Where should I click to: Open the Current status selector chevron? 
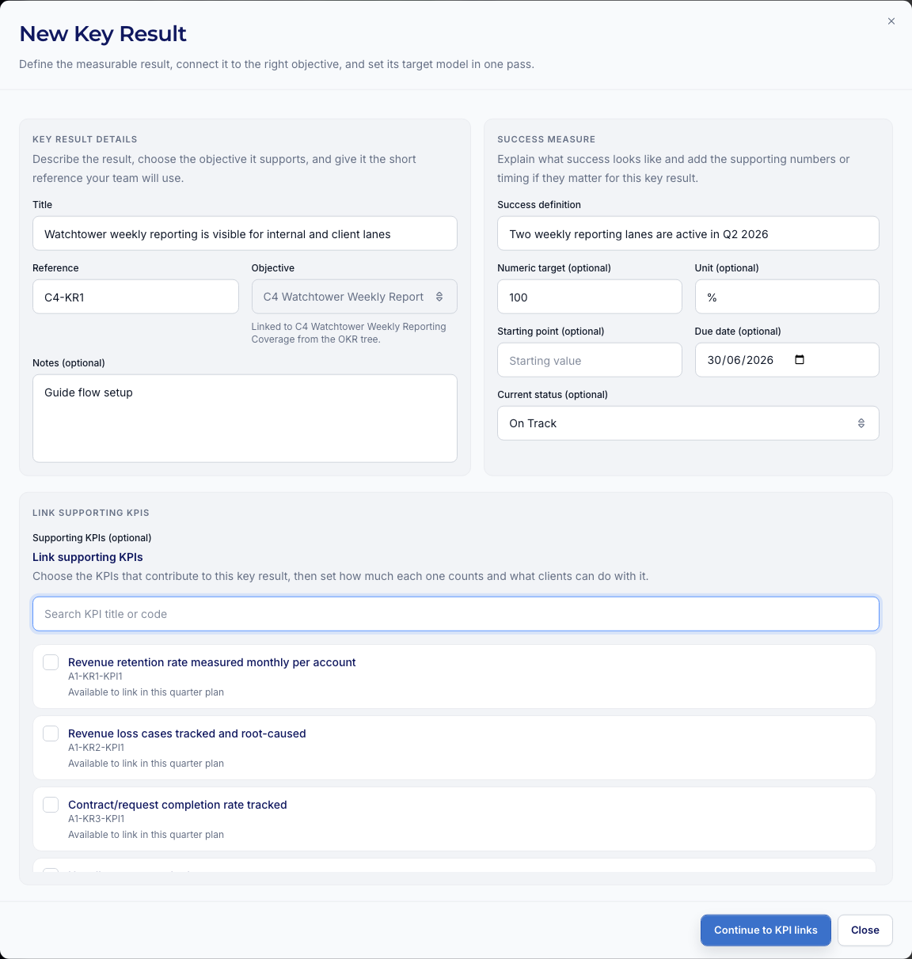[x=861, y=423]
